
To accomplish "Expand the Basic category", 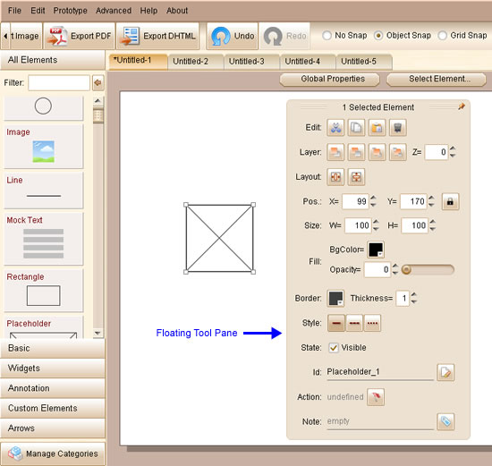I will 53,348.
